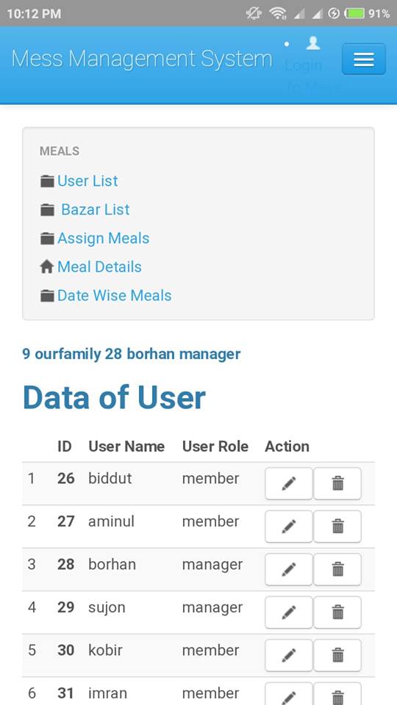
Task: Tap the user login icon in header
Action: (313, 43)
